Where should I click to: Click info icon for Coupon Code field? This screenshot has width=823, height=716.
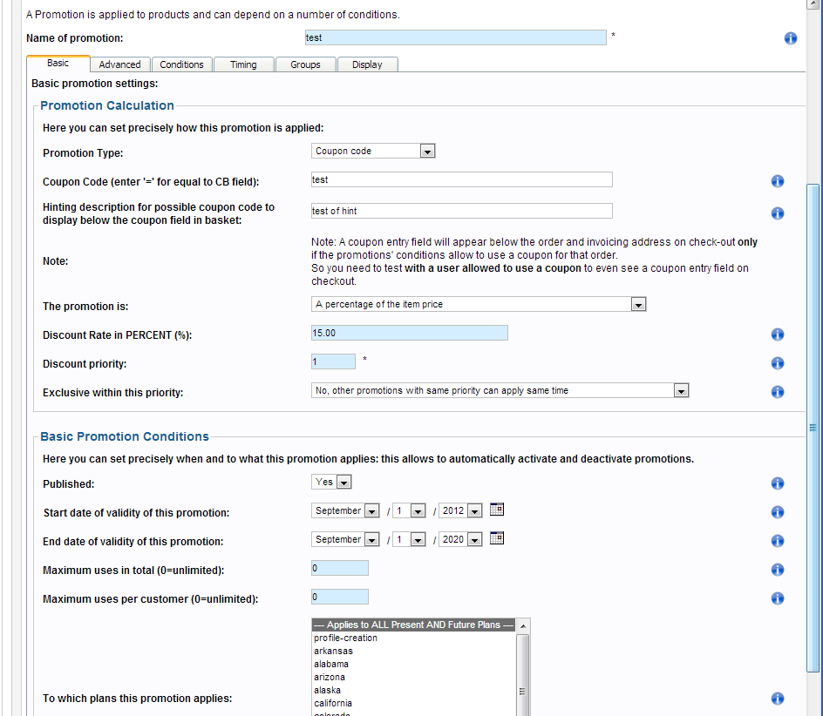[x=778, y=181]
